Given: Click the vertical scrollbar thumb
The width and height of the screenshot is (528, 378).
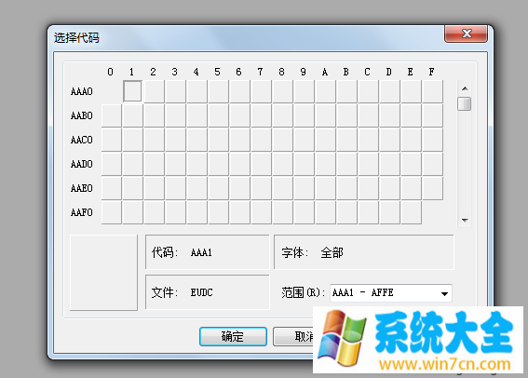Looking at the screenshot, I should coord(465,103).
